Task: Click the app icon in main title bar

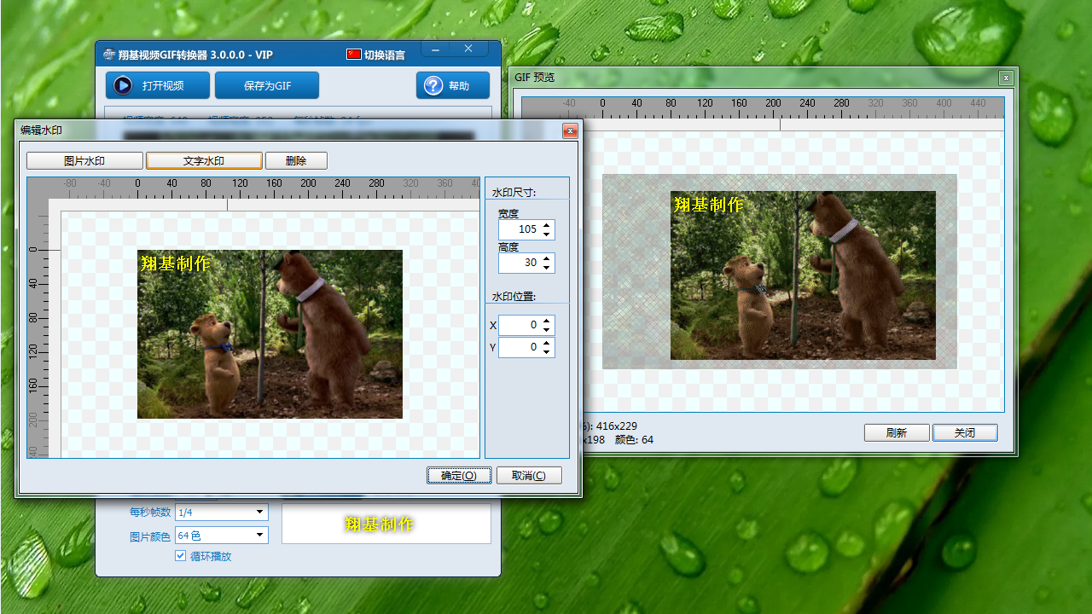Action: (x=108, y=55)
